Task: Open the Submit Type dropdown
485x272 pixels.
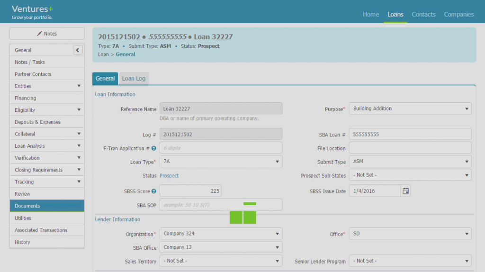Action: (x=410, y=162)
